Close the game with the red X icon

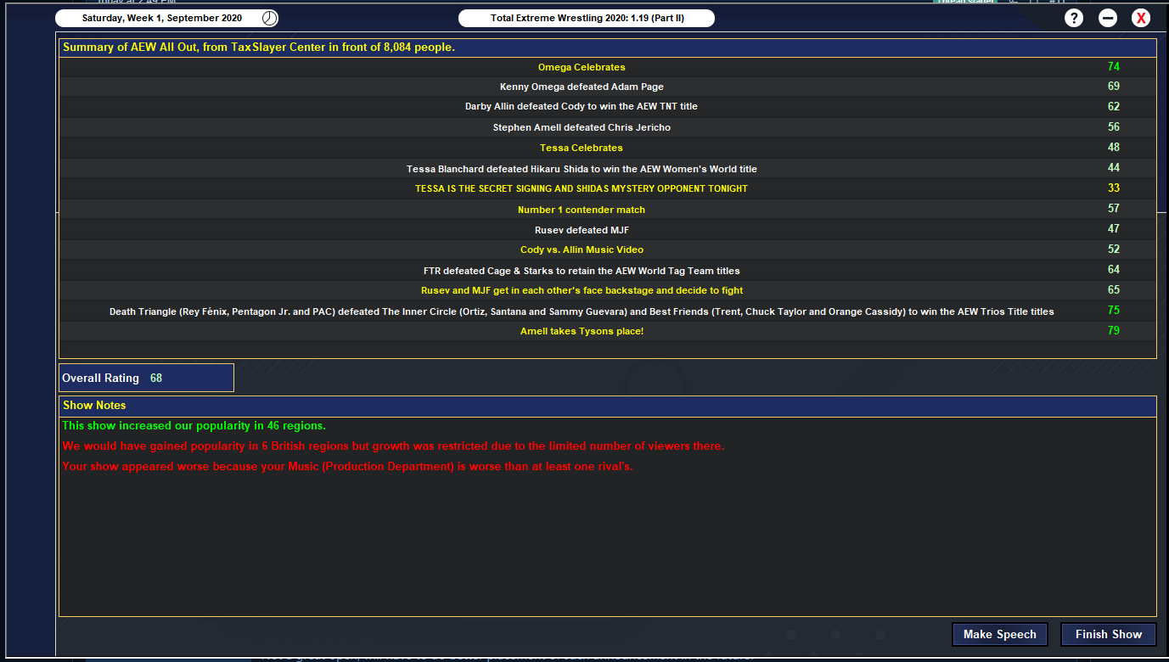click(1141, 18)
